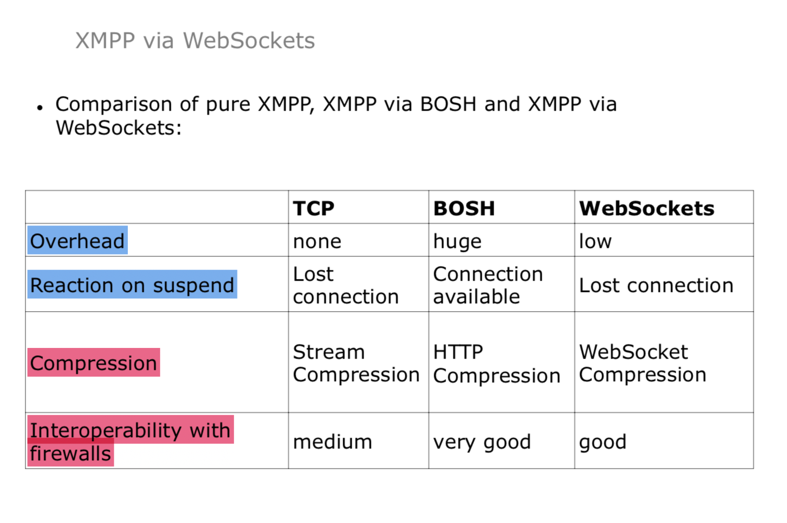Click the "huge" overhead cell

tap(457, 241)
